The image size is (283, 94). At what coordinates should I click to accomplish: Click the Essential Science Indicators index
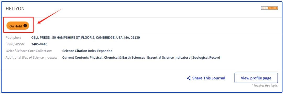(x=168, y=58)
